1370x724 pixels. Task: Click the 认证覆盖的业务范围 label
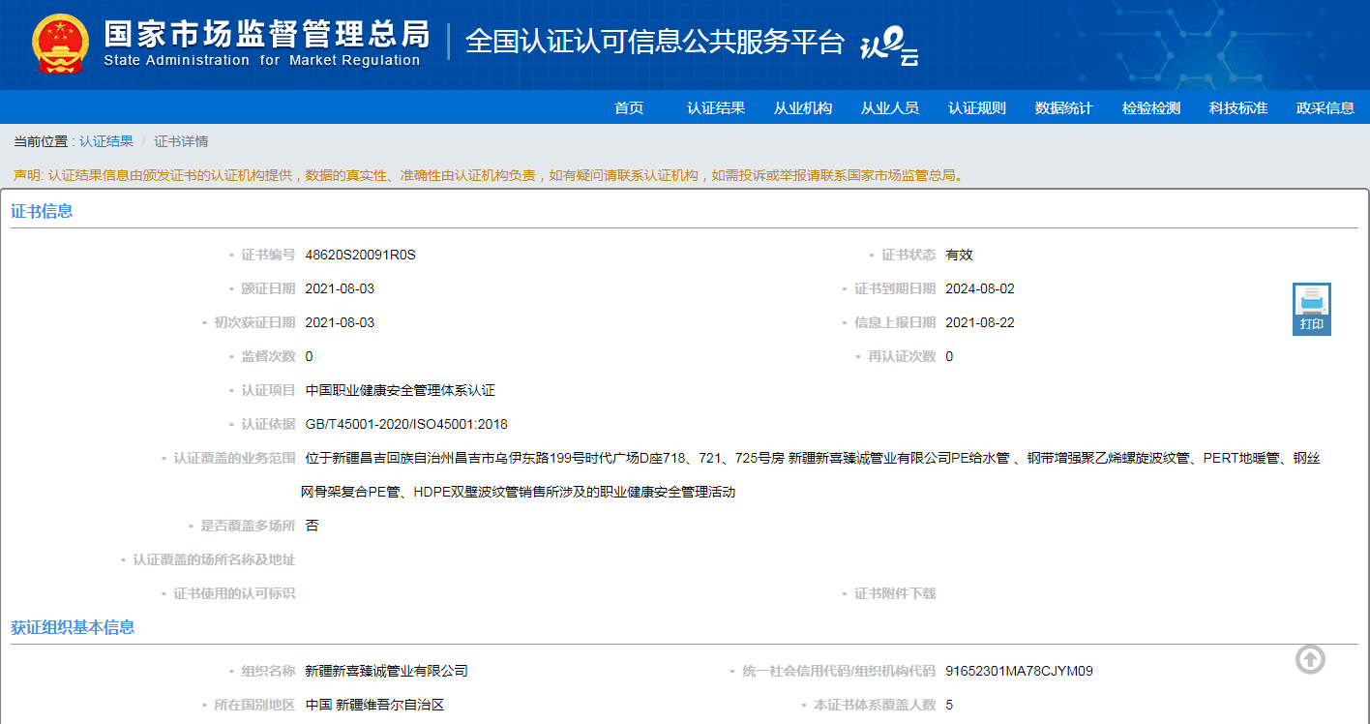coord(234,458)
